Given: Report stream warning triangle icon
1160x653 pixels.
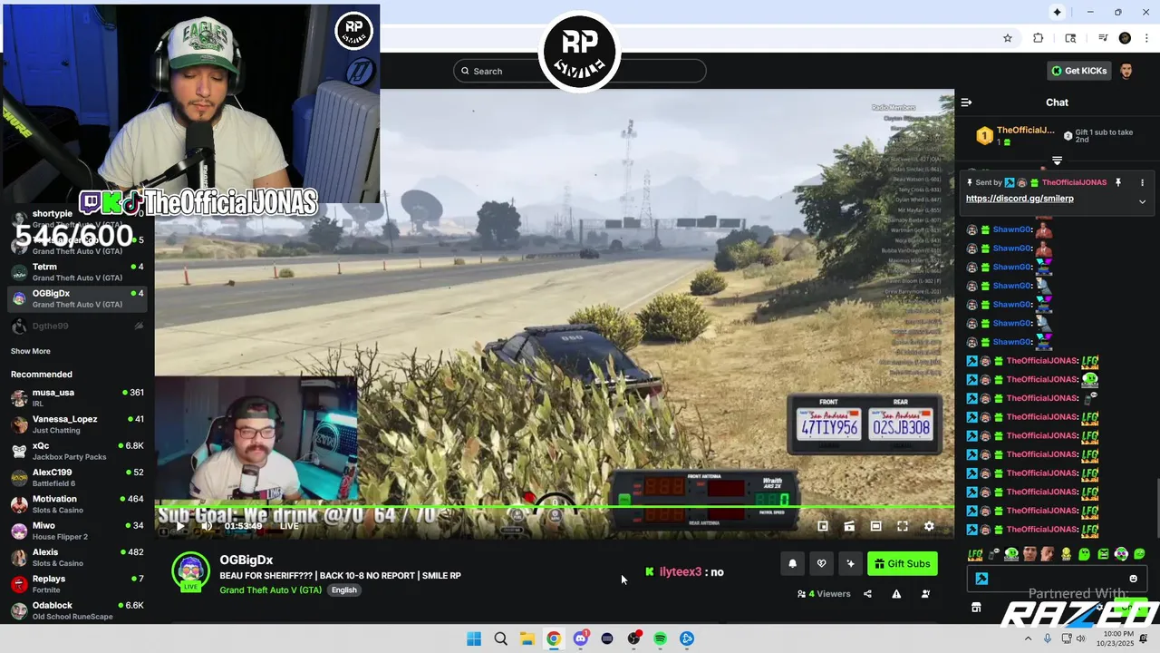Looking at the screenshot, I should [896, 594].
